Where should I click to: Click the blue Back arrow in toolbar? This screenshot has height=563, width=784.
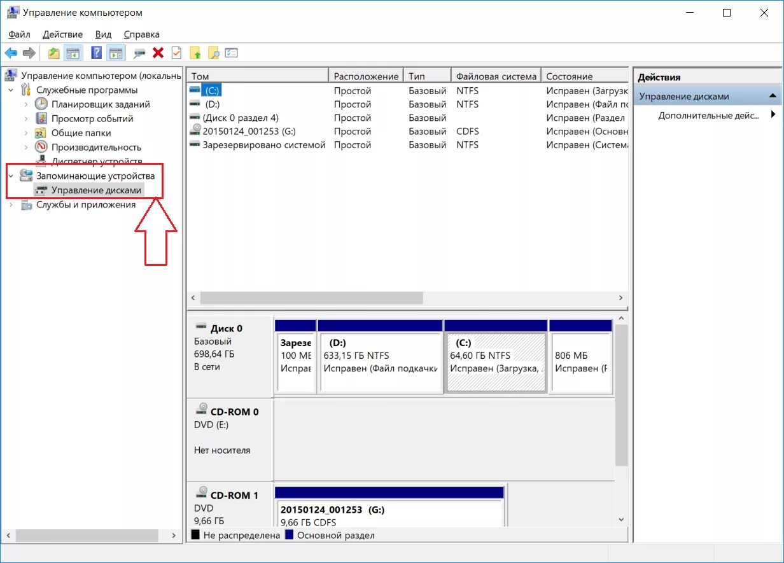point(11,53)
